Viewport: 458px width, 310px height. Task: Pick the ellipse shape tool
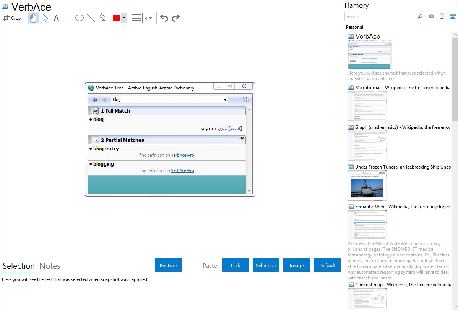pyautogui.click(x=80, y=18)
